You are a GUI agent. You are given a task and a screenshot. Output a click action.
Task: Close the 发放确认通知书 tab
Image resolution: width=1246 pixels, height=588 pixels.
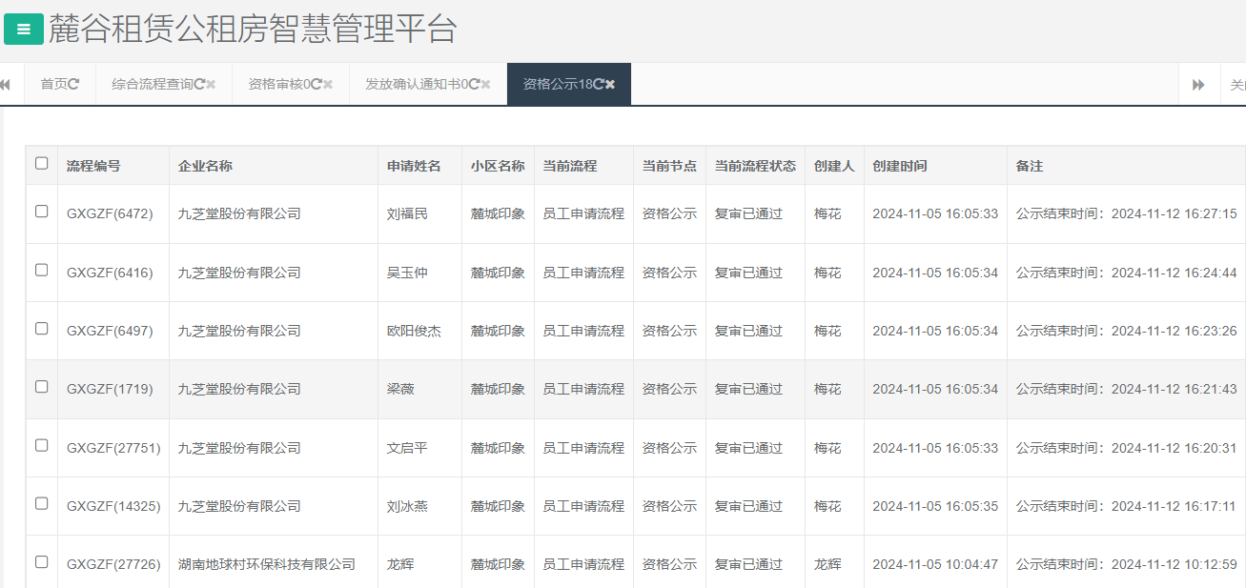(x=486, y=84)
